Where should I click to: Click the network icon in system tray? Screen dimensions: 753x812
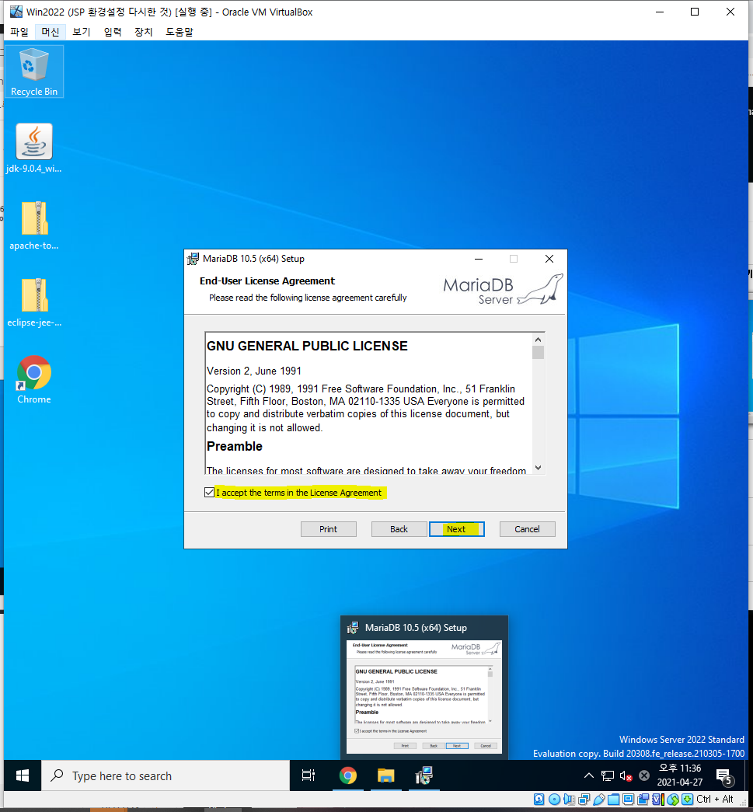[608, 775]
